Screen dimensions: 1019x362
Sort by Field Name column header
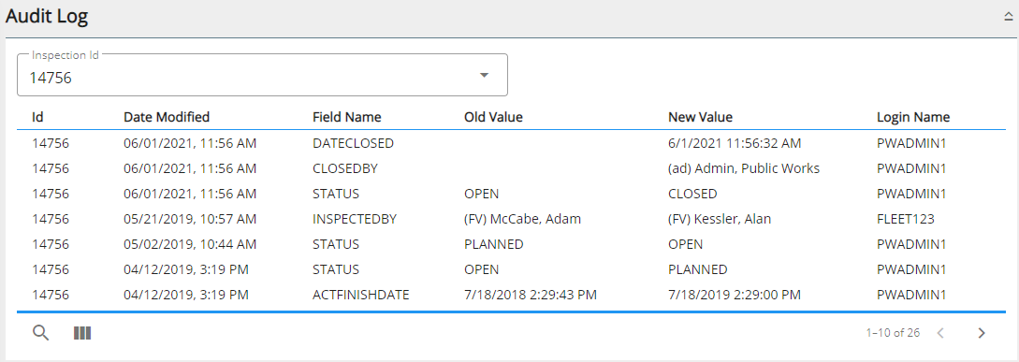347,117
